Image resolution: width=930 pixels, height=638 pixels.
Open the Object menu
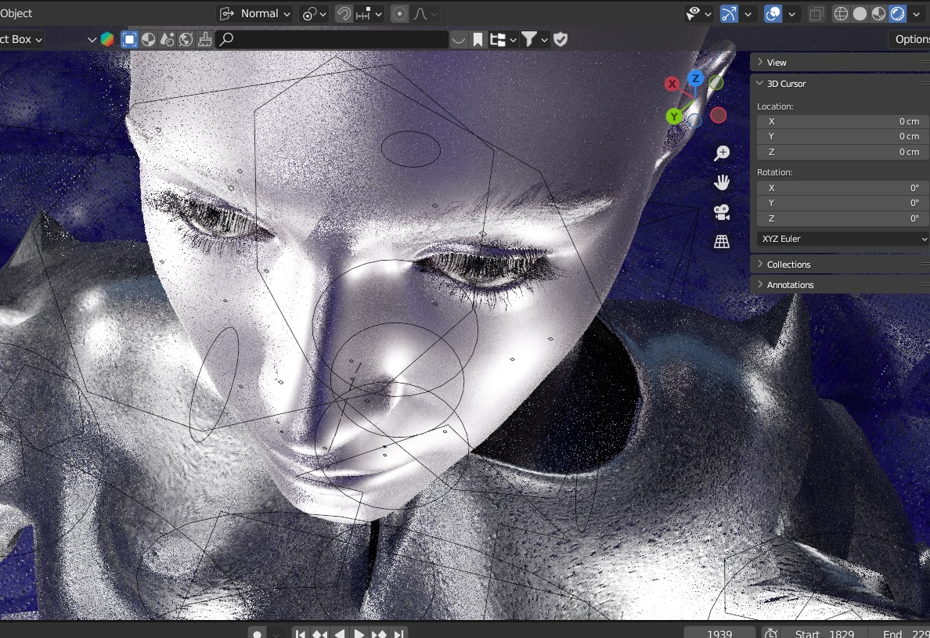point(16,13)
